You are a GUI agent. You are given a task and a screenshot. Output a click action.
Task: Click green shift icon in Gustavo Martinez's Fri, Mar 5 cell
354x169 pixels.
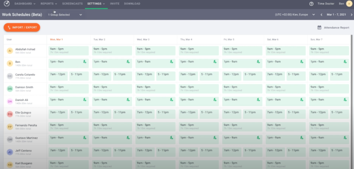click(x=258, y=138)
